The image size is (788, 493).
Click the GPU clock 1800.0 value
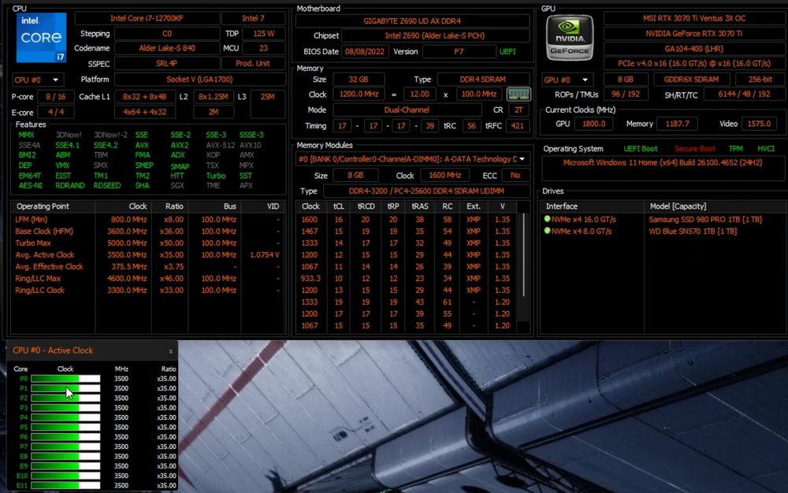tap(593, 124)
